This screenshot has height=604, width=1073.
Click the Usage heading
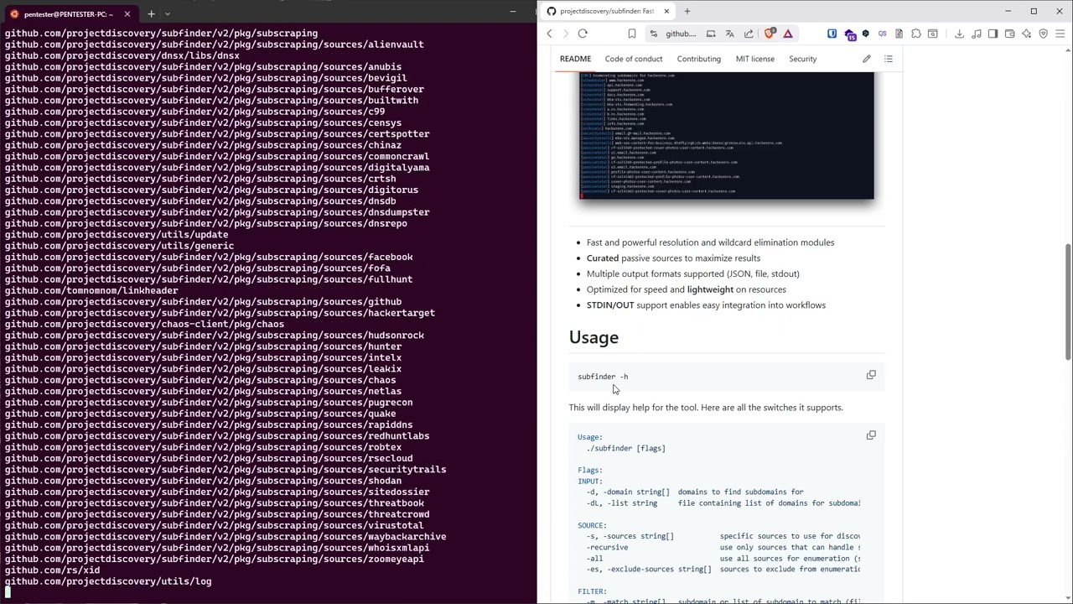tap(594, 337)
